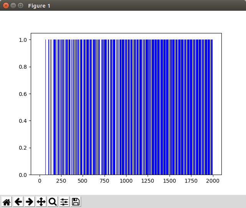
Task: Click the x-axis tick label 1000
Action: point(126,181)
